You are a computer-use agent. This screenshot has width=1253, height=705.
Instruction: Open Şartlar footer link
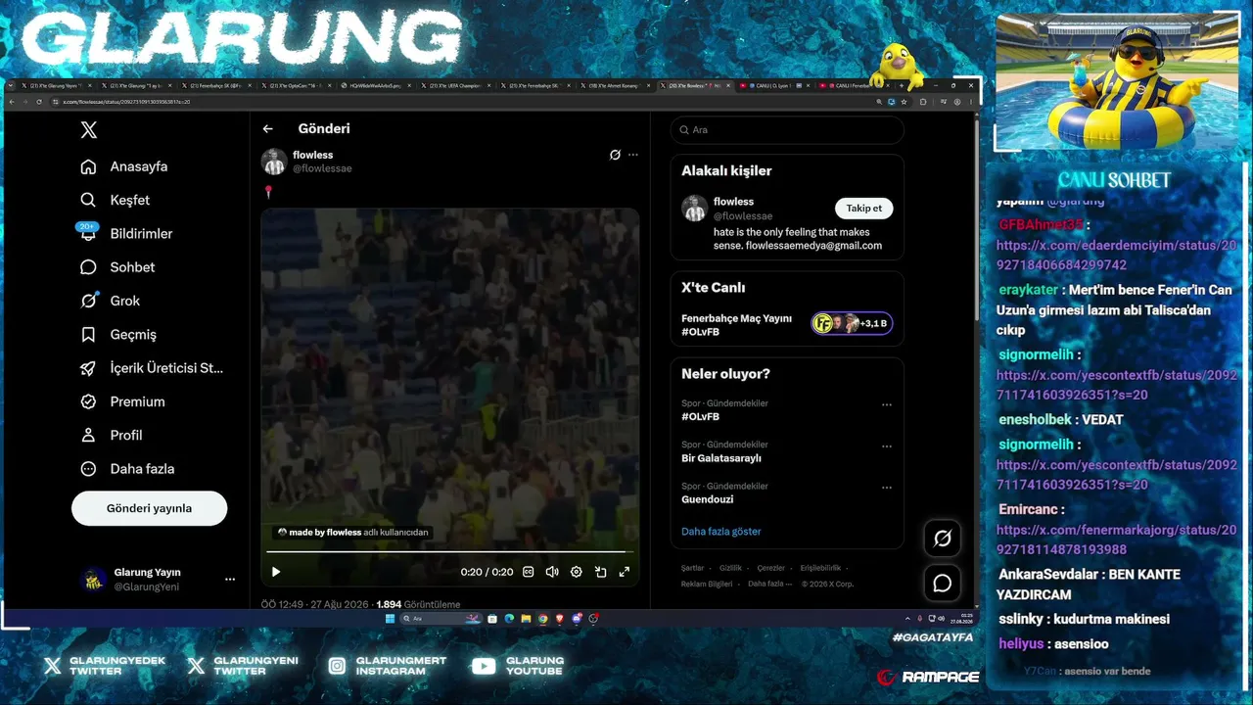click(x=693, y=568)
